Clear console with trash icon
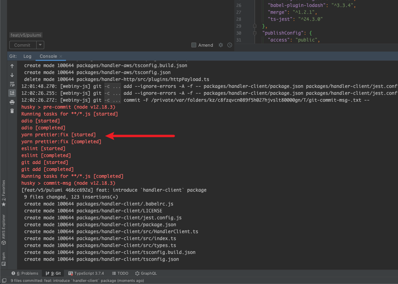 point(12,111)
